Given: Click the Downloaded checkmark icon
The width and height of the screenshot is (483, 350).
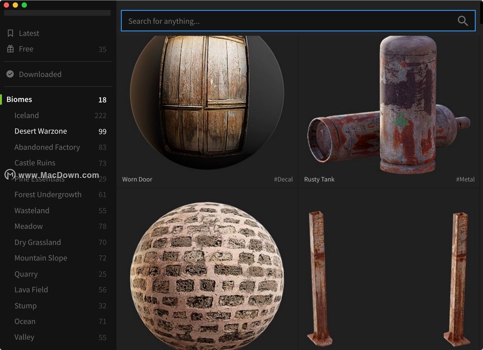Looking at the screenshot, I should [10, 74].
